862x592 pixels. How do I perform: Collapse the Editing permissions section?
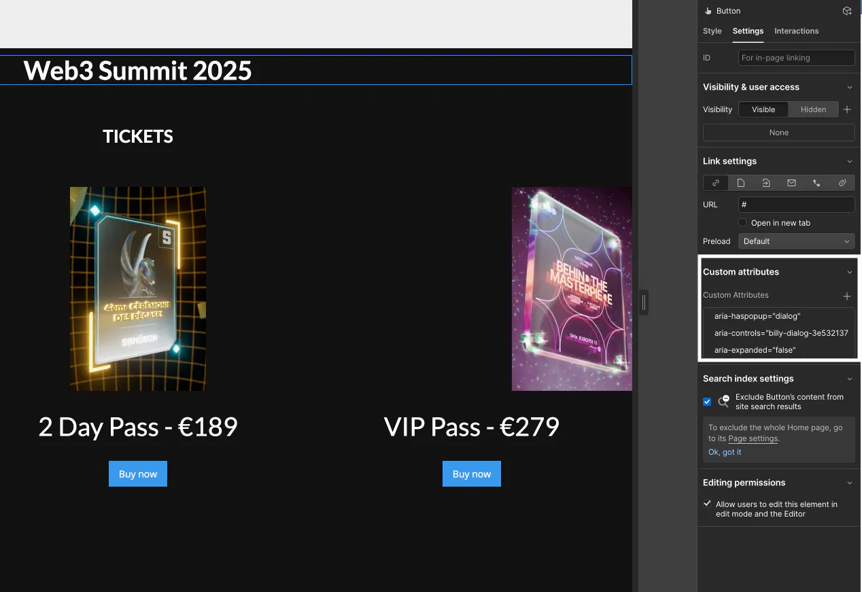(x=849, y=483)
